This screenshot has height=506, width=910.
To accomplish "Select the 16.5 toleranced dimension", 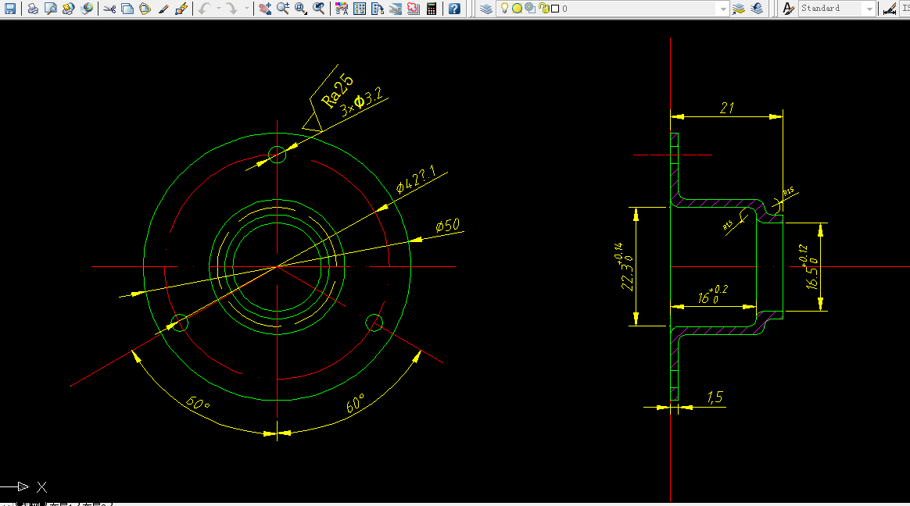I will 811,268.
